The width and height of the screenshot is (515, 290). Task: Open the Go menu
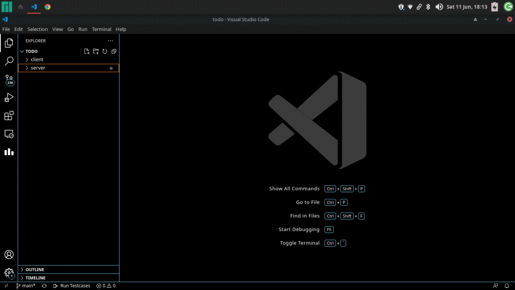coord(71,29)
